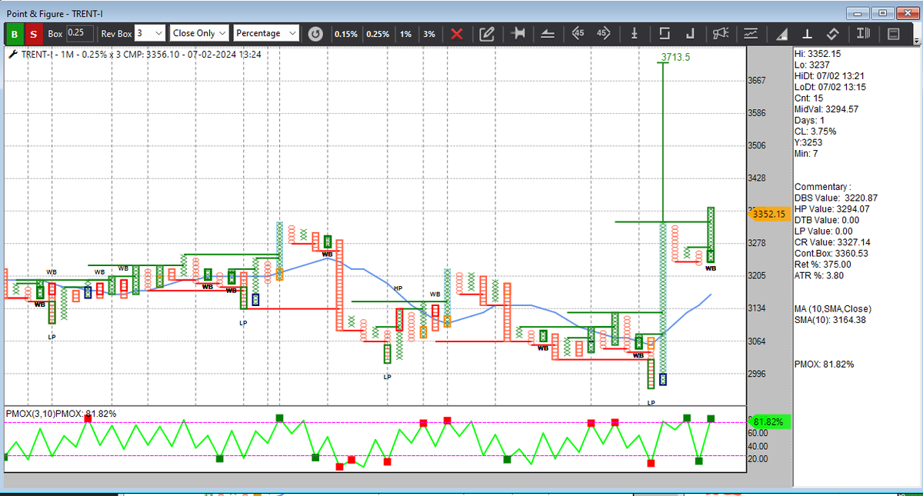Click the HP Value: 3294.07 line

(x=832, y=208)
